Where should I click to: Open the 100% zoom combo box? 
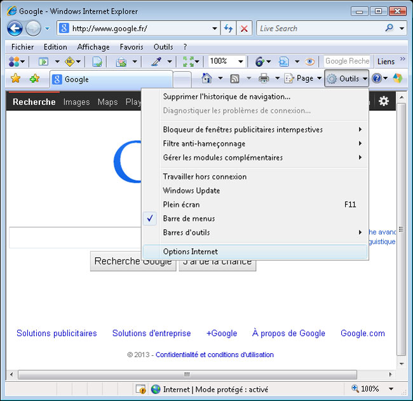[x=227, y=62]
